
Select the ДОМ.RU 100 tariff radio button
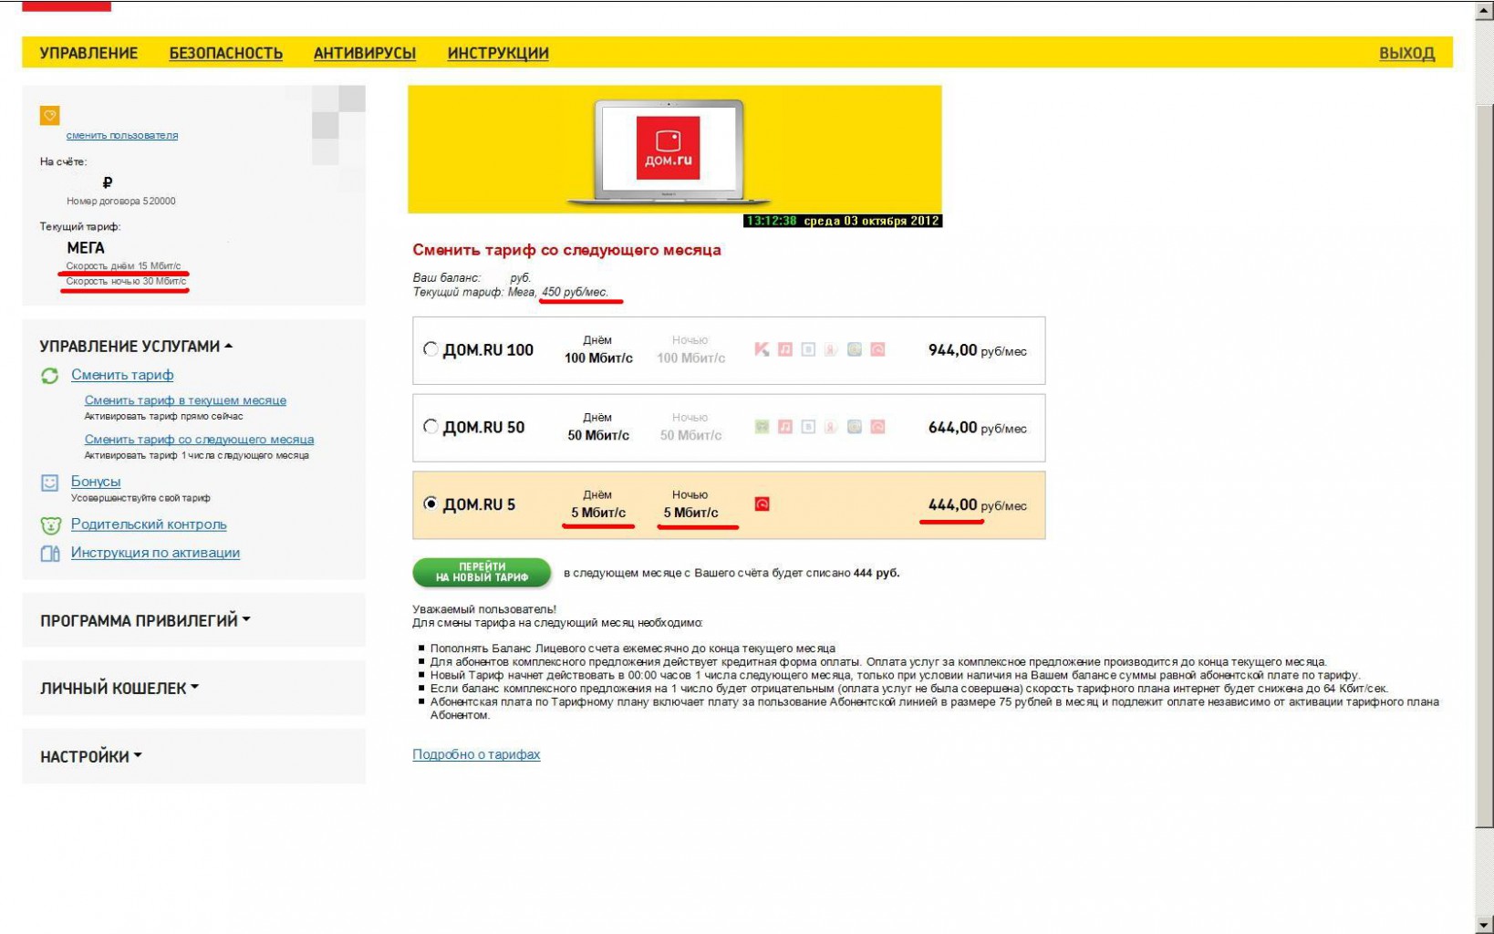(431, 349)
